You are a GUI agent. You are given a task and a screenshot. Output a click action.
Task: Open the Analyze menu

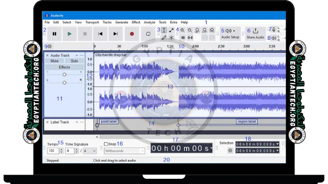[x=149, y=22]
